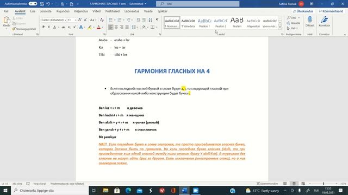The width and height of the screenshot is (348, 195).
Task: Apply the red font color
Action: tap(98, 27)
